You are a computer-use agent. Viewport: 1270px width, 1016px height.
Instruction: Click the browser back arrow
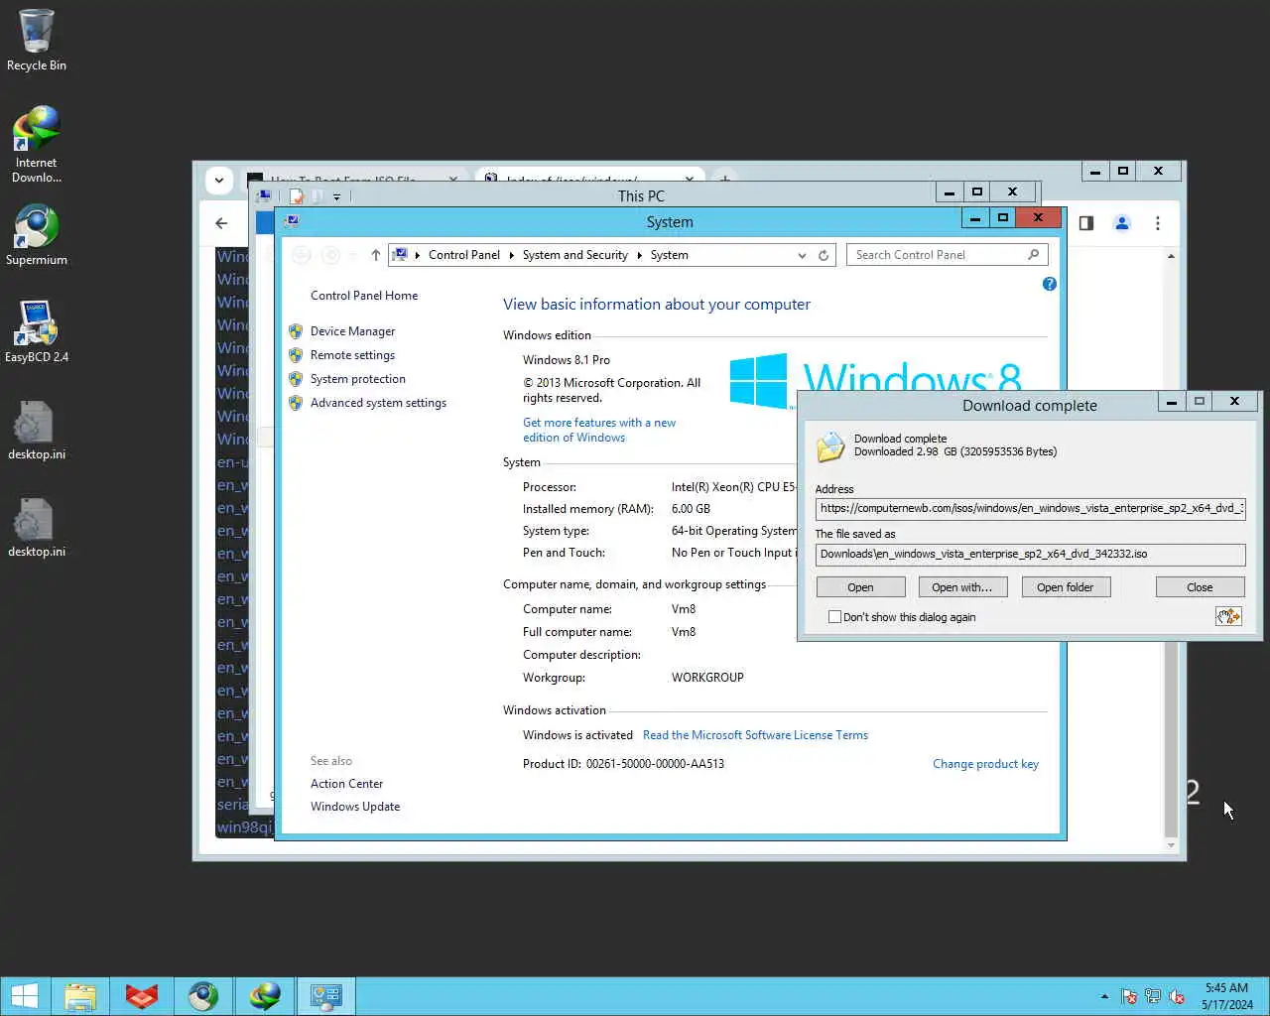pyautogui.click(x=221, y=223)
